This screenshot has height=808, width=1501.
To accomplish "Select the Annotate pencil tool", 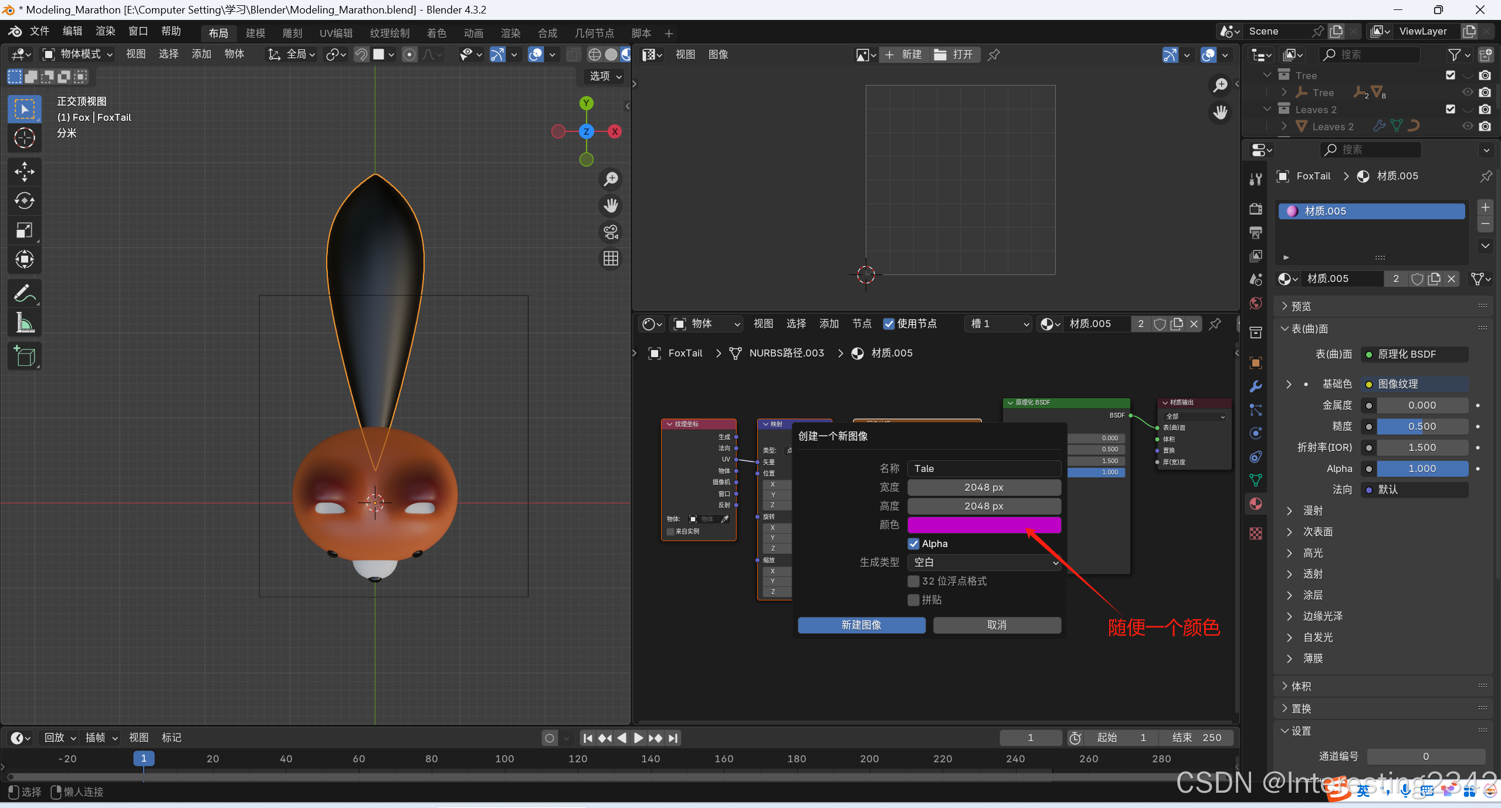I will point(24,293).
